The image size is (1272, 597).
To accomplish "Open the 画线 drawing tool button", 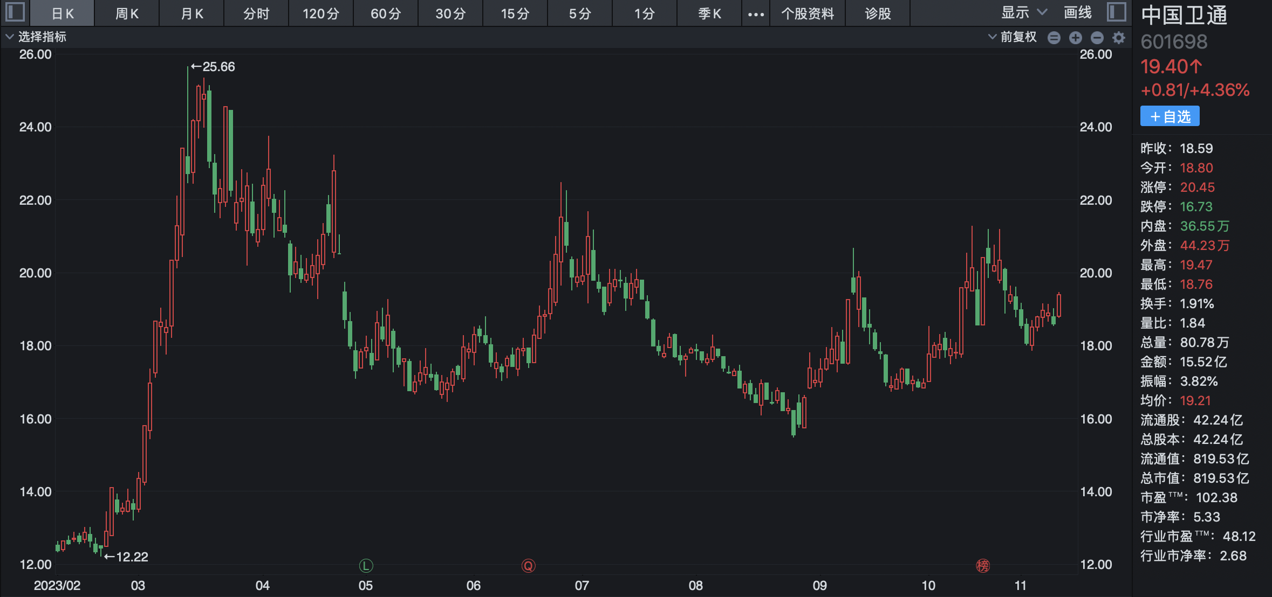I will point(1077,12).
